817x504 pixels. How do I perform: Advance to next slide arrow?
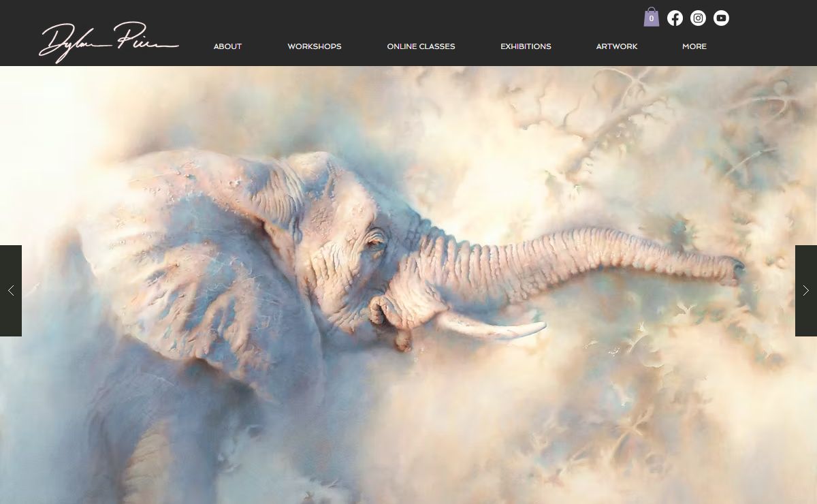point(806,291)
